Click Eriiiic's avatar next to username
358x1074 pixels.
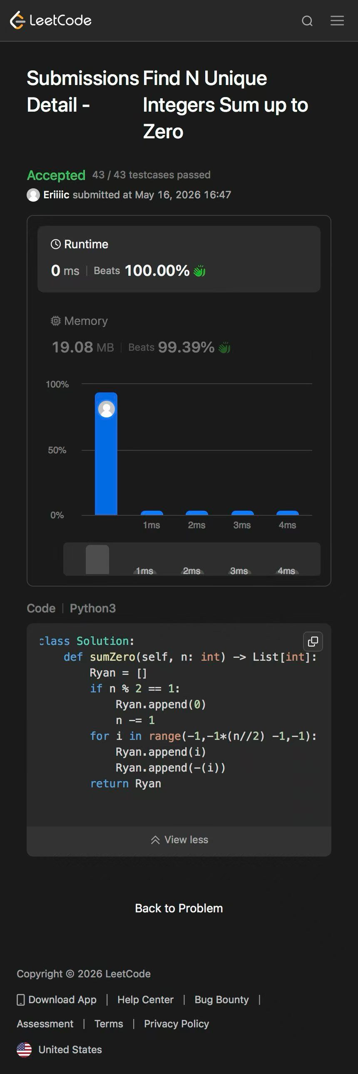pos(33,195)
